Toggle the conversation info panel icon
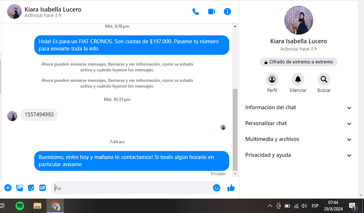Image resolution: width=364 pixels, height=213 pixels. click(227, 12)
